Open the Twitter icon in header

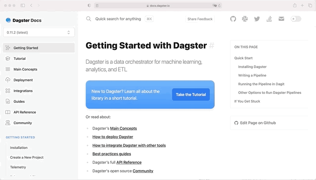(x=257, y=19)
